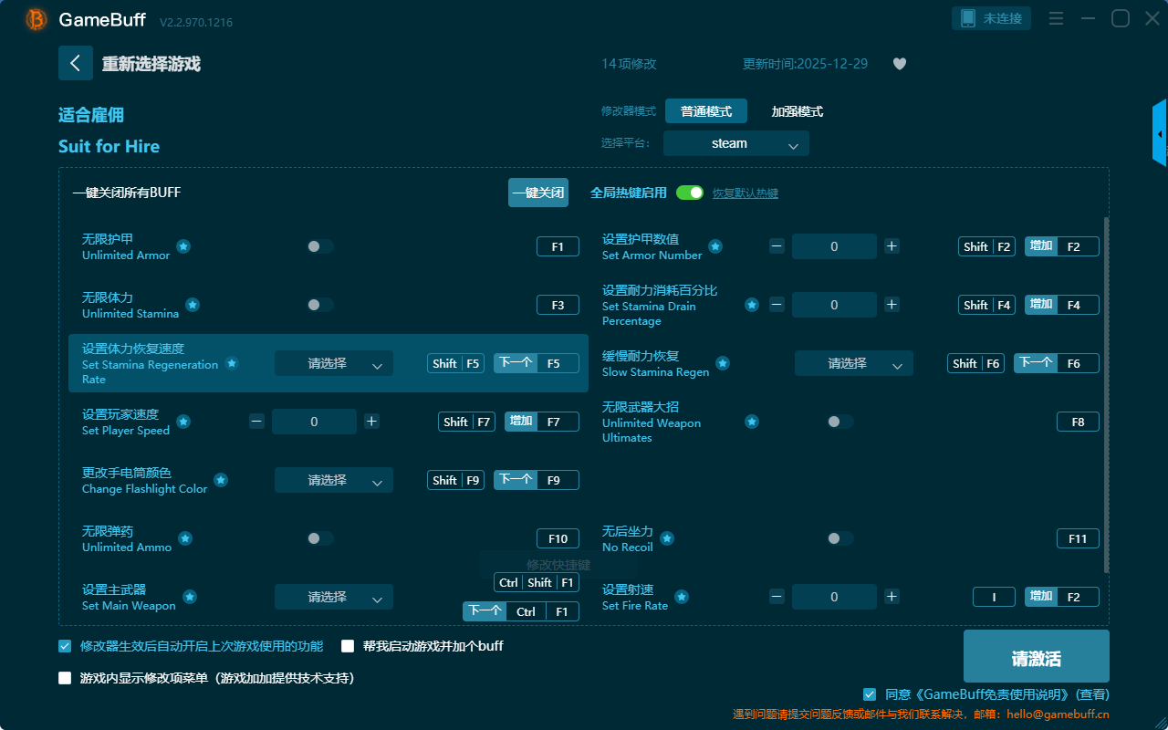The image size is (1168, 730).
Task: Click the 恢复默认热键 restore hotkeys link
Action: (745, 193)
